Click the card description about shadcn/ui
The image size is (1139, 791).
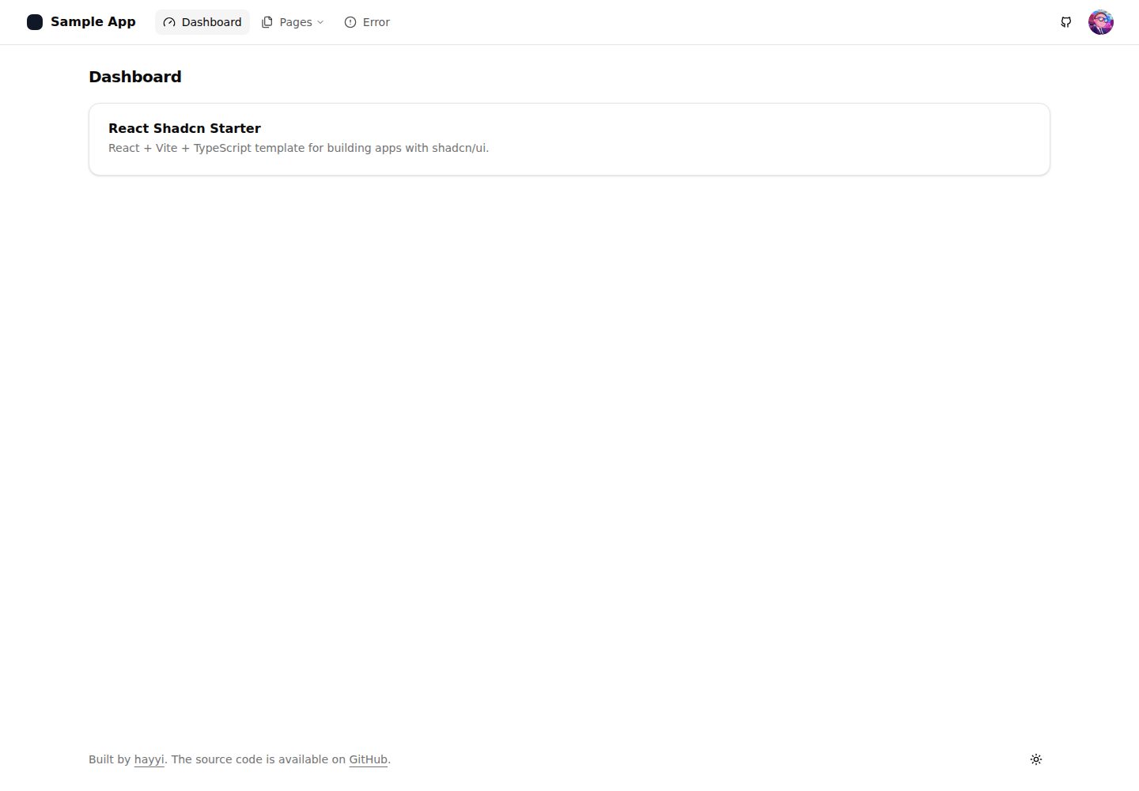click(x=298, y=148)
